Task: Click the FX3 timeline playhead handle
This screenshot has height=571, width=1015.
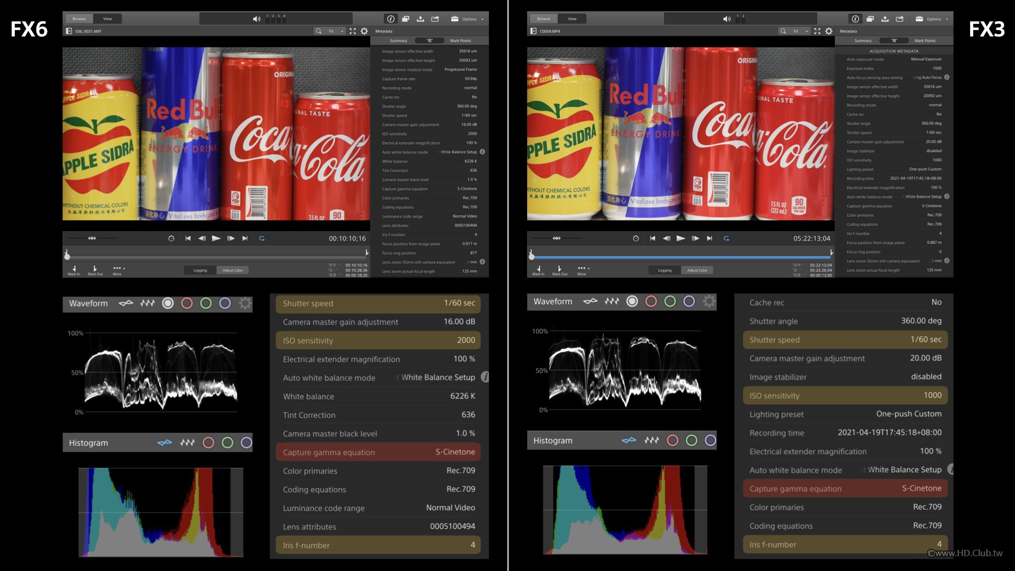Action: coord(531,256)
